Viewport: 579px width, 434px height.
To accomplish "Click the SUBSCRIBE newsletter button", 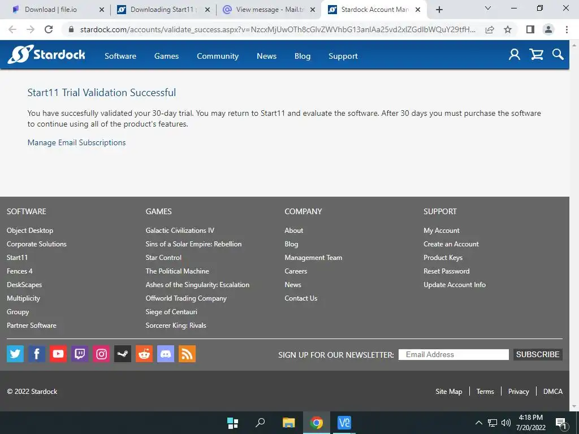I will [538, 354].
